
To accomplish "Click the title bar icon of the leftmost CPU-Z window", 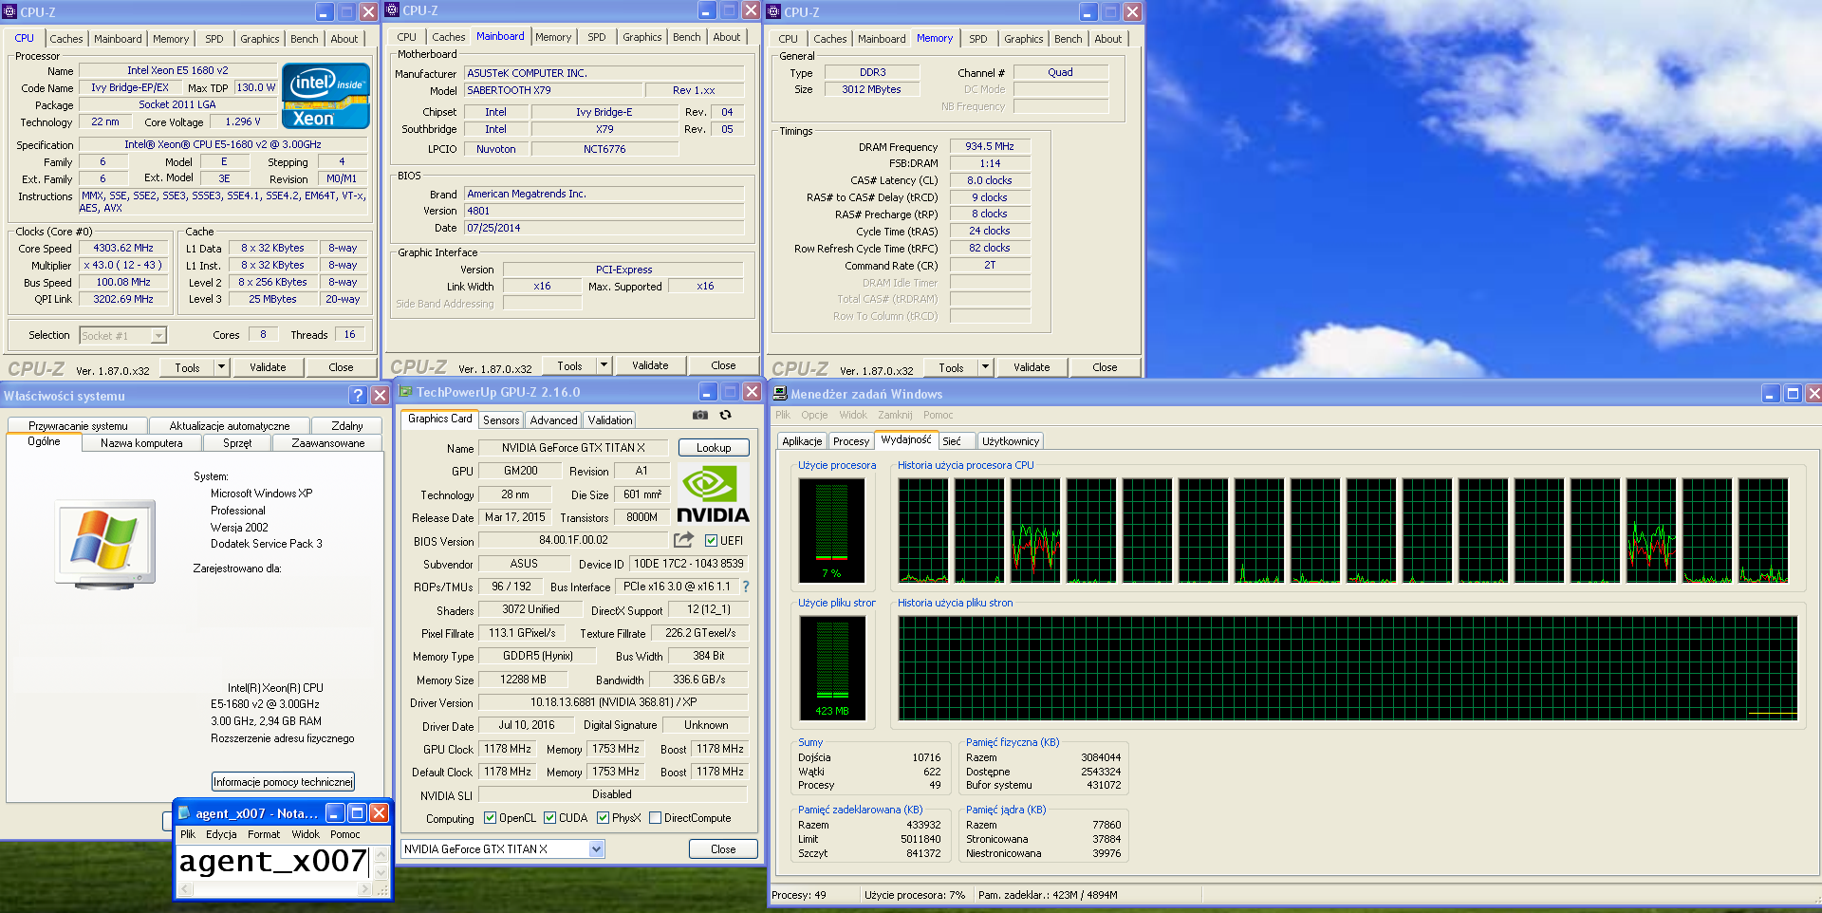I will (9, 11).
